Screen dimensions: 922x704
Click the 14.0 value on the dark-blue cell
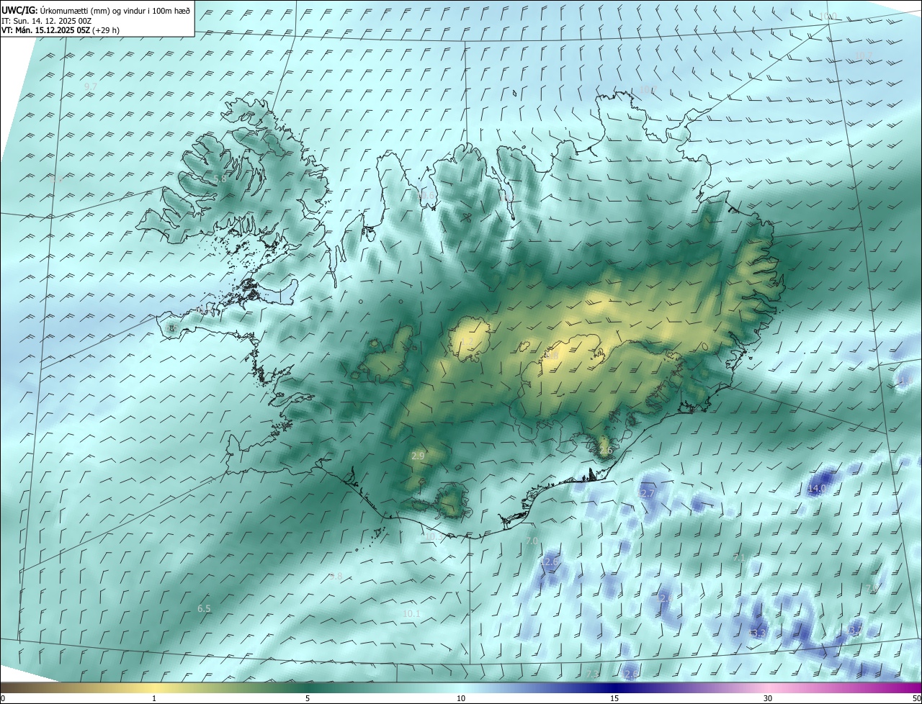tap(816, 489)
